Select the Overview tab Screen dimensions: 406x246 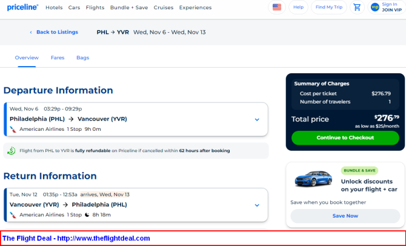[x=27, y=58]
